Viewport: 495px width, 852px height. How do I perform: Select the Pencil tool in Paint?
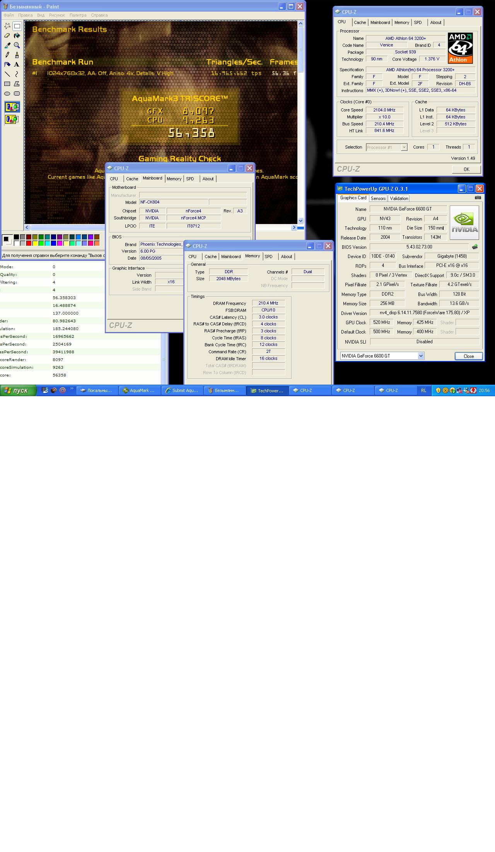[x=7, y=55]
